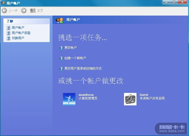Close the 用户帐户 window
The width and height of the screenshot is (189, 136).
click(x=182, y=2)
